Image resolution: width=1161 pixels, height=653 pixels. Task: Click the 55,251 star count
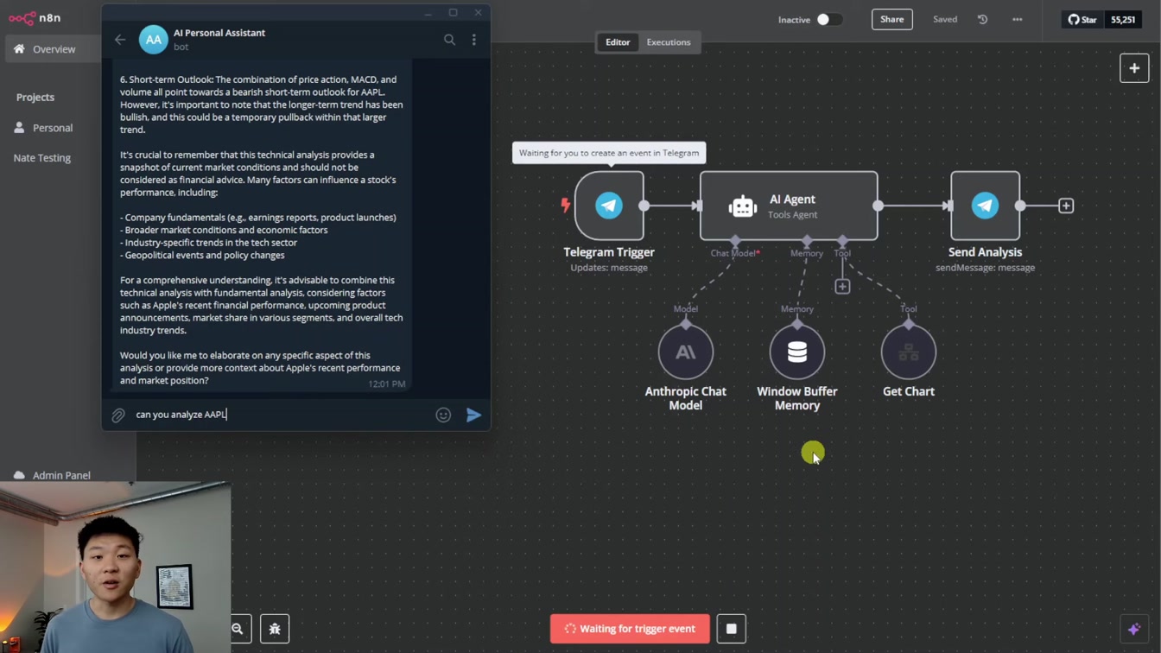[1123, 19]
